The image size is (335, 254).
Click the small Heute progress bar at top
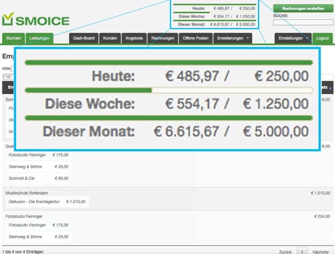[214, 5]
